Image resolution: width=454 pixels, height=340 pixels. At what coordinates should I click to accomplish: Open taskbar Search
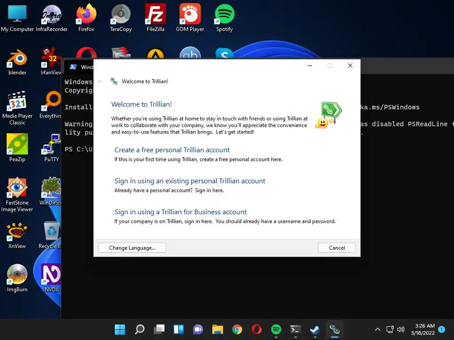140,329
